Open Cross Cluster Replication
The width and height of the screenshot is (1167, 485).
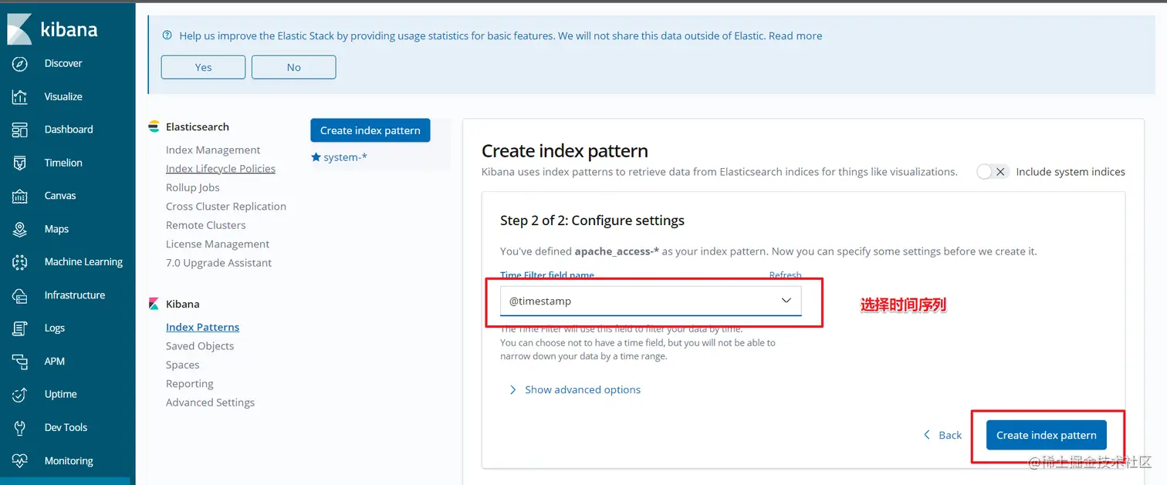226,206
